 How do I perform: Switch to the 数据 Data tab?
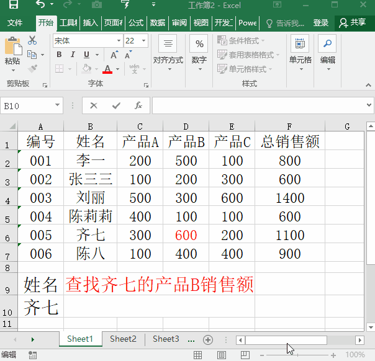point(157,23)
